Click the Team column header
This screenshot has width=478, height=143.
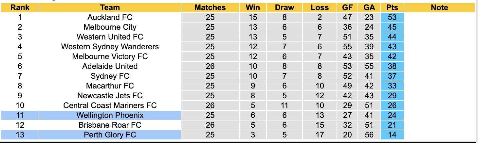(x=110, y=8)
